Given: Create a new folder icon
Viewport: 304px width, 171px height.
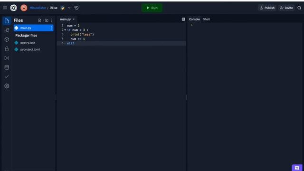Looking at the screenshot, I should click(47, 20).
